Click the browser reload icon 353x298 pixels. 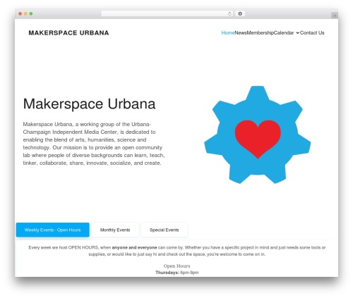(229, 13)
